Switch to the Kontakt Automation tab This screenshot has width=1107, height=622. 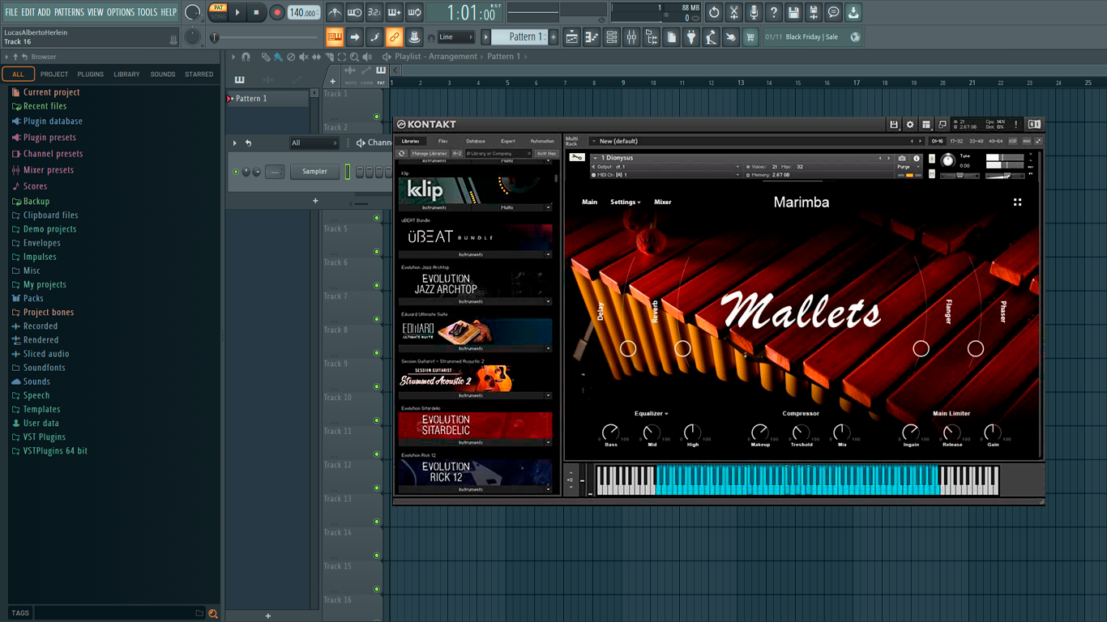point(542,141)
